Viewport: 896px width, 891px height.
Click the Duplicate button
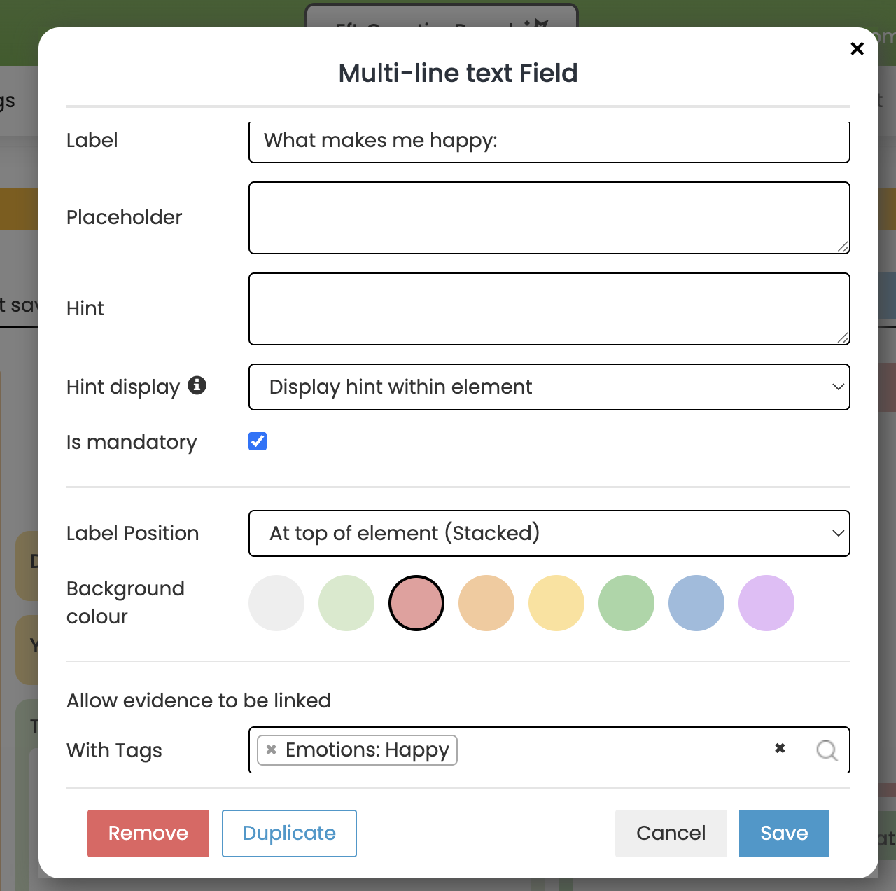(x=289, y=833)
